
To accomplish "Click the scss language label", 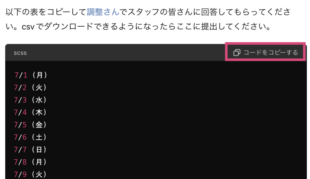I will point(20,53).
